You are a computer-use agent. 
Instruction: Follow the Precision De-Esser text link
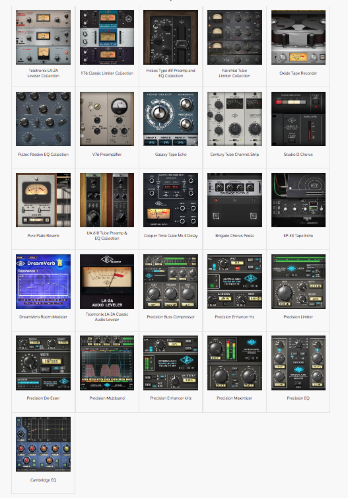coord(43,398)
